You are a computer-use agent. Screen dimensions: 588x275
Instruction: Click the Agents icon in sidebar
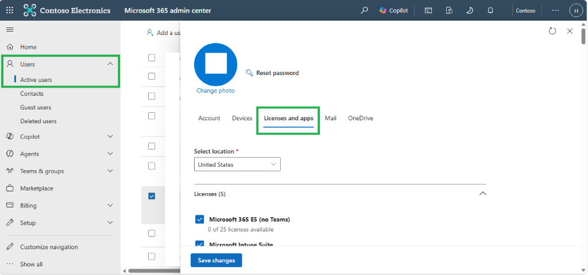pyautogui.click(x=10, y=154)
